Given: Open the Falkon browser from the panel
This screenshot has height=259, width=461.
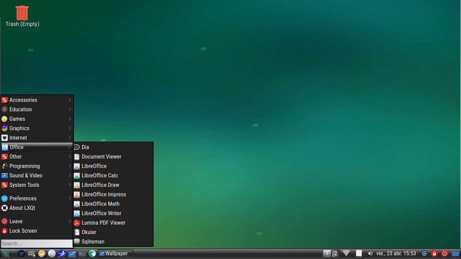Looking at the screenshot, I should pos(92,254).
